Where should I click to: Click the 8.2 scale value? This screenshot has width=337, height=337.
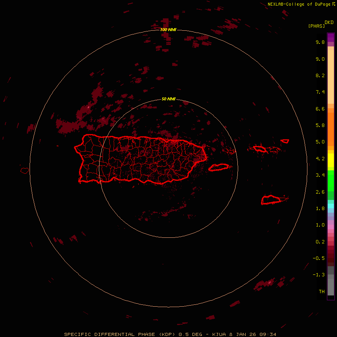[x=320, y=75]
